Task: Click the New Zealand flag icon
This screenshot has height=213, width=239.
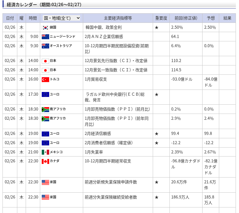Action: [45, 37]
